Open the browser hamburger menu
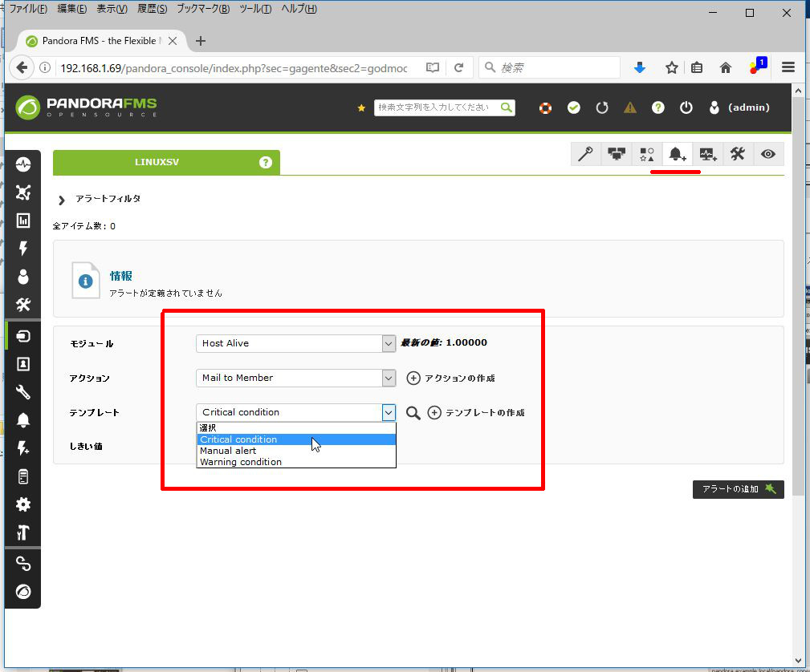The height and width of the screenshot is (672, 810). (x=788, y=67)
